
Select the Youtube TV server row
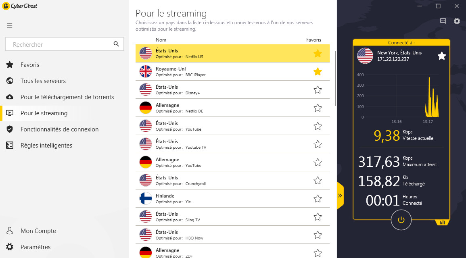click(232, 144)
